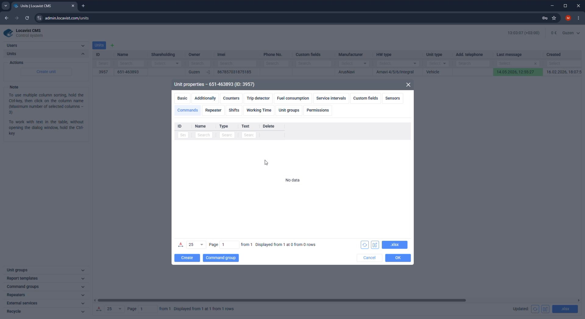Click the browser address bar URL

coord(67,18)
